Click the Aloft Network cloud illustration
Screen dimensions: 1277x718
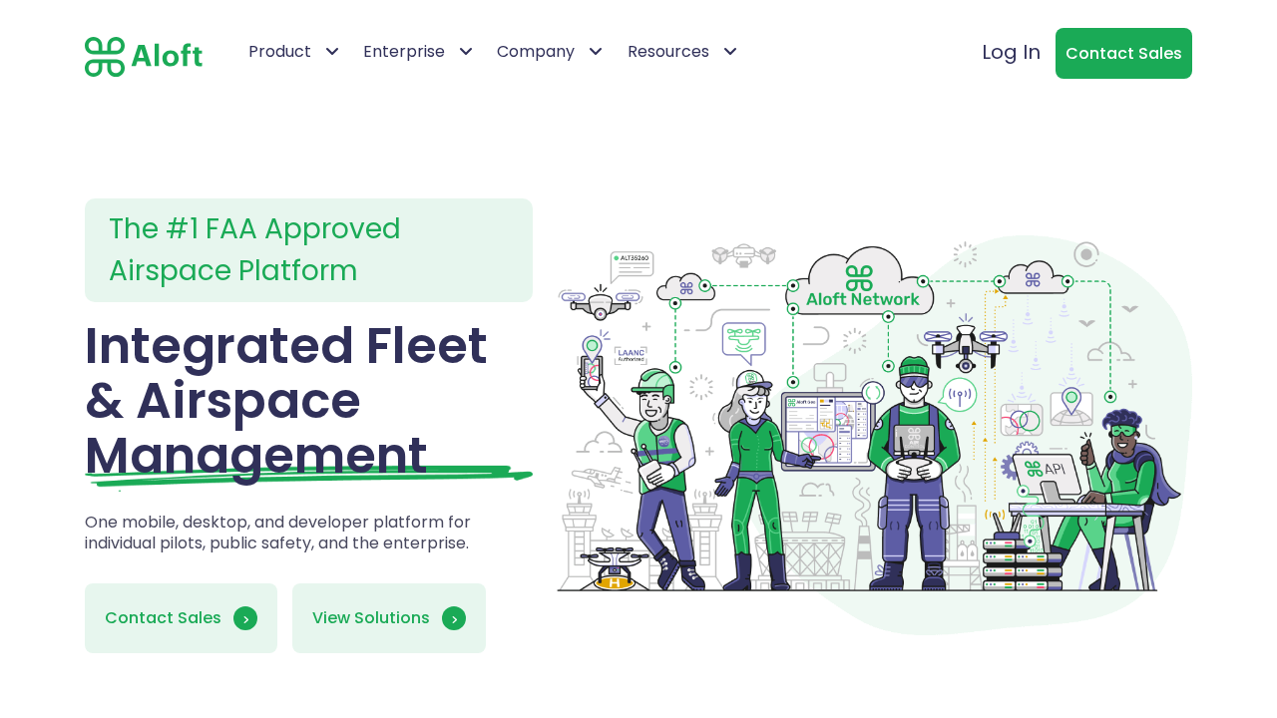859,285
